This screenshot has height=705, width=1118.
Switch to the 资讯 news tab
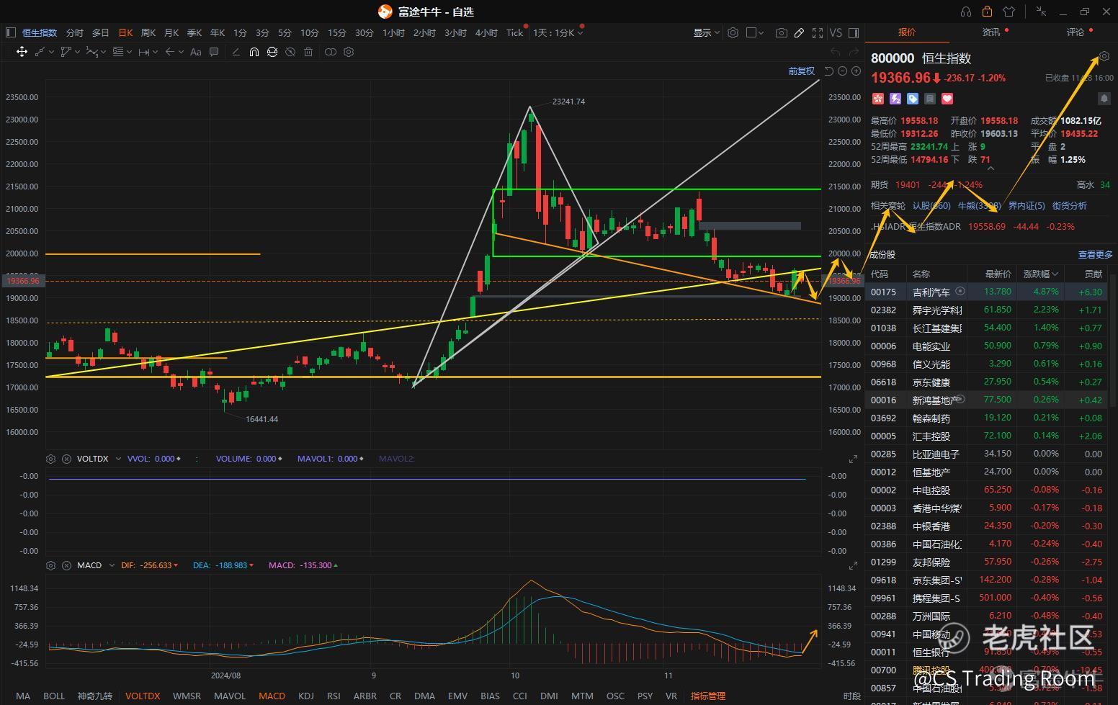991,32
